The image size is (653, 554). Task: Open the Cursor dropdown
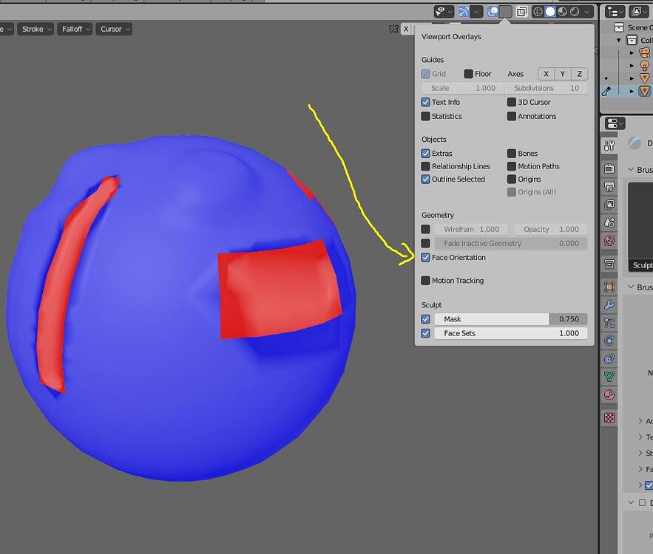pyautogui.click(x=114, y=29)
